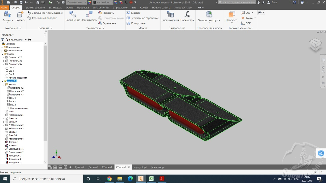The image size is (326, 183).
Task: Open Excel from the taskbar
Action: click(x=151, y=179)
